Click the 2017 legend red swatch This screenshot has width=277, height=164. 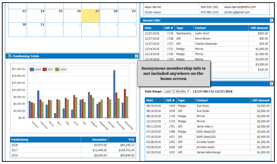tap(45, 69)
